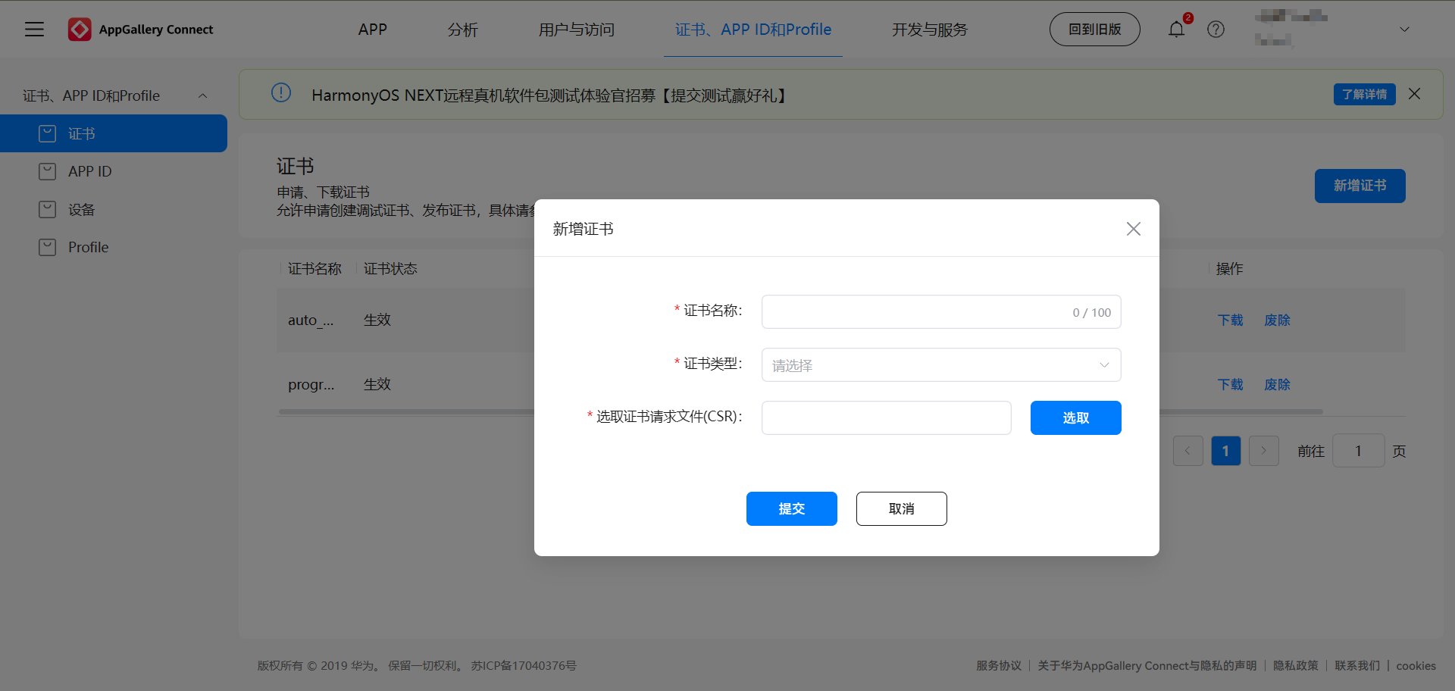Screen dimensions: 1455x691
Task: Open the hamburger menu icon
Action: point(34,30)
